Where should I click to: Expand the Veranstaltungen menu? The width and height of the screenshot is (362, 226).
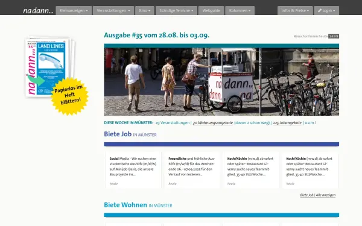tap(113, 11)
